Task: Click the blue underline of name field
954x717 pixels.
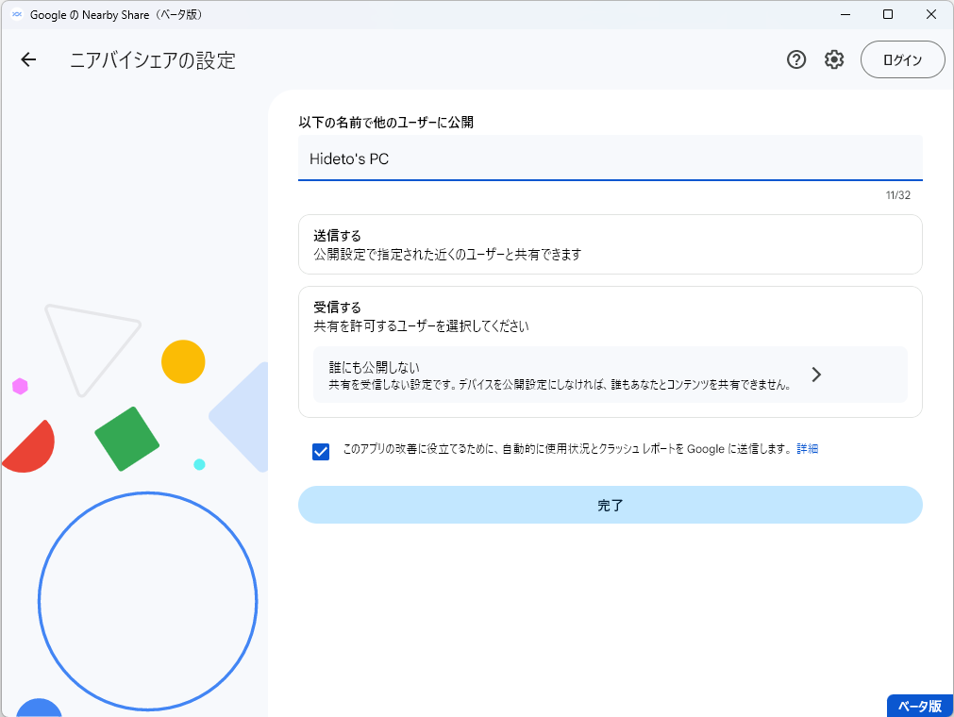Action: pyautogui.click(x=610, y=179)
